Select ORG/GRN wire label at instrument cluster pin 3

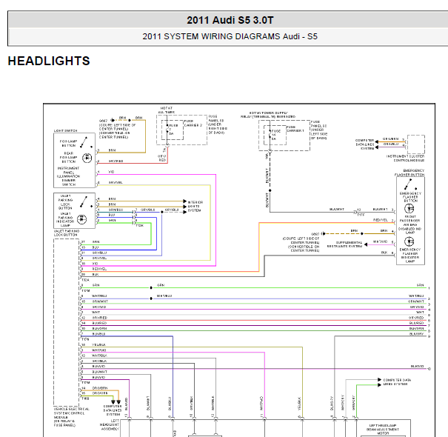tap(390, 139)
